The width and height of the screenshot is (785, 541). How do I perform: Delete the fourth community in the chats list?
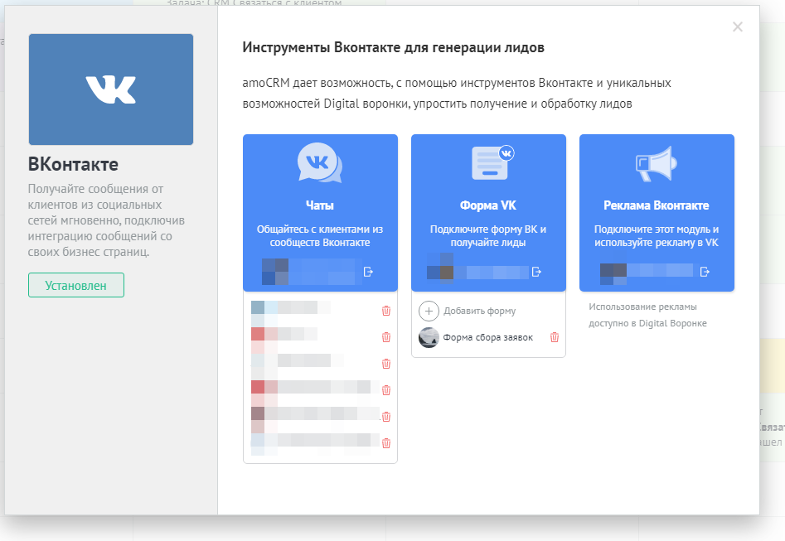(x=385, y=390)
